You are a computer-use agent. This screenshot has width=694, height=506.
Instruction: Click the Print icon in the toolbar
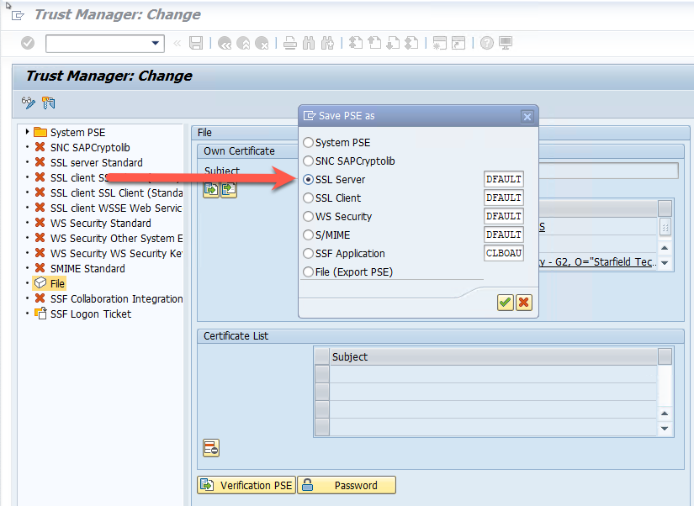click(x=289, y=43)
